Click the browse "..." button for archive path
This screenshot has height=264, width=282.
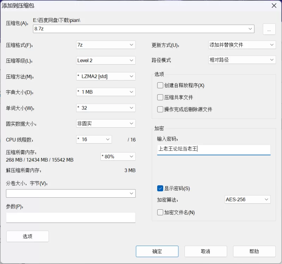[269, 29]
